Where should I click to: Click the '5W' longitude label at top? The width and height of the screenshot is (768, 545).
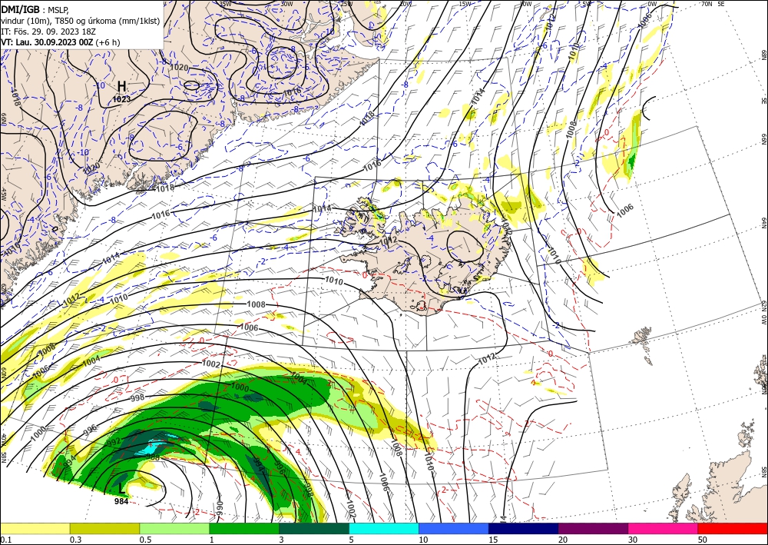coord(587,3)
